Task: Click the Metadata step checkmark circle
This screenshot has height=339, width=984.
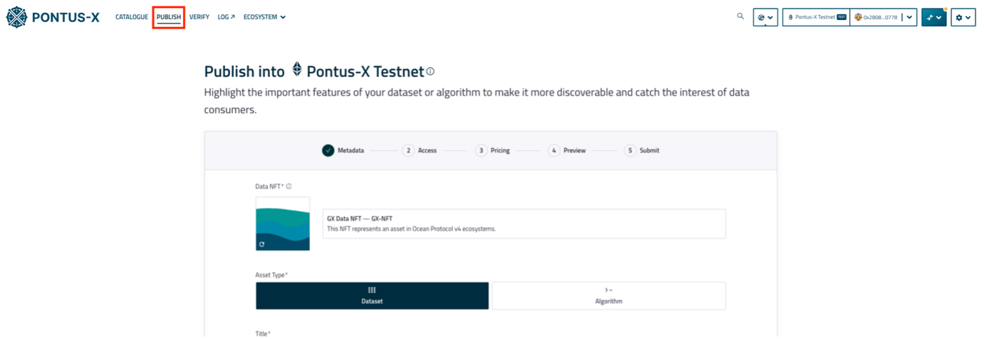Action: [328, 150]
